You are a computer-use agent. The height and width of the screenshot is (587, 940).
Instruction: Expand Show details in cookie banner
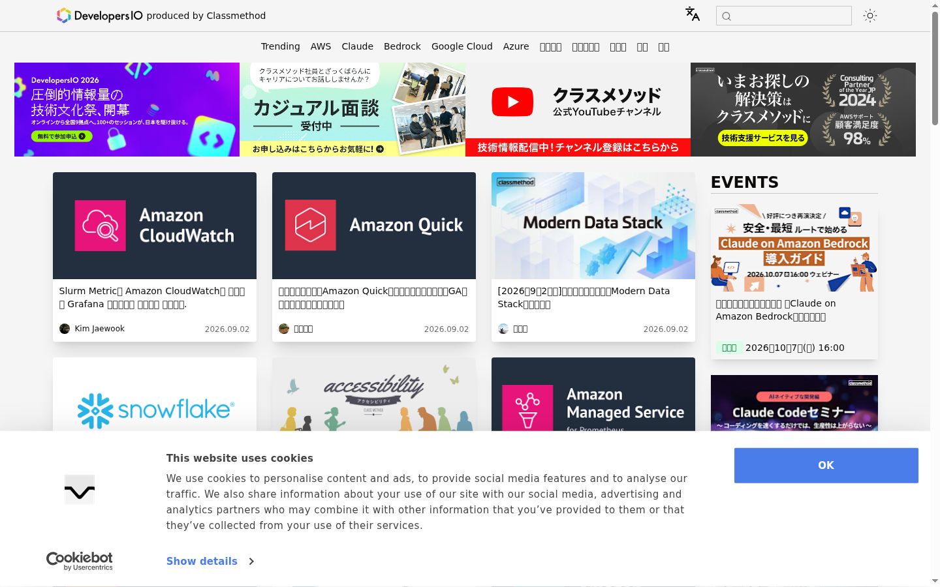pos(210,561)
